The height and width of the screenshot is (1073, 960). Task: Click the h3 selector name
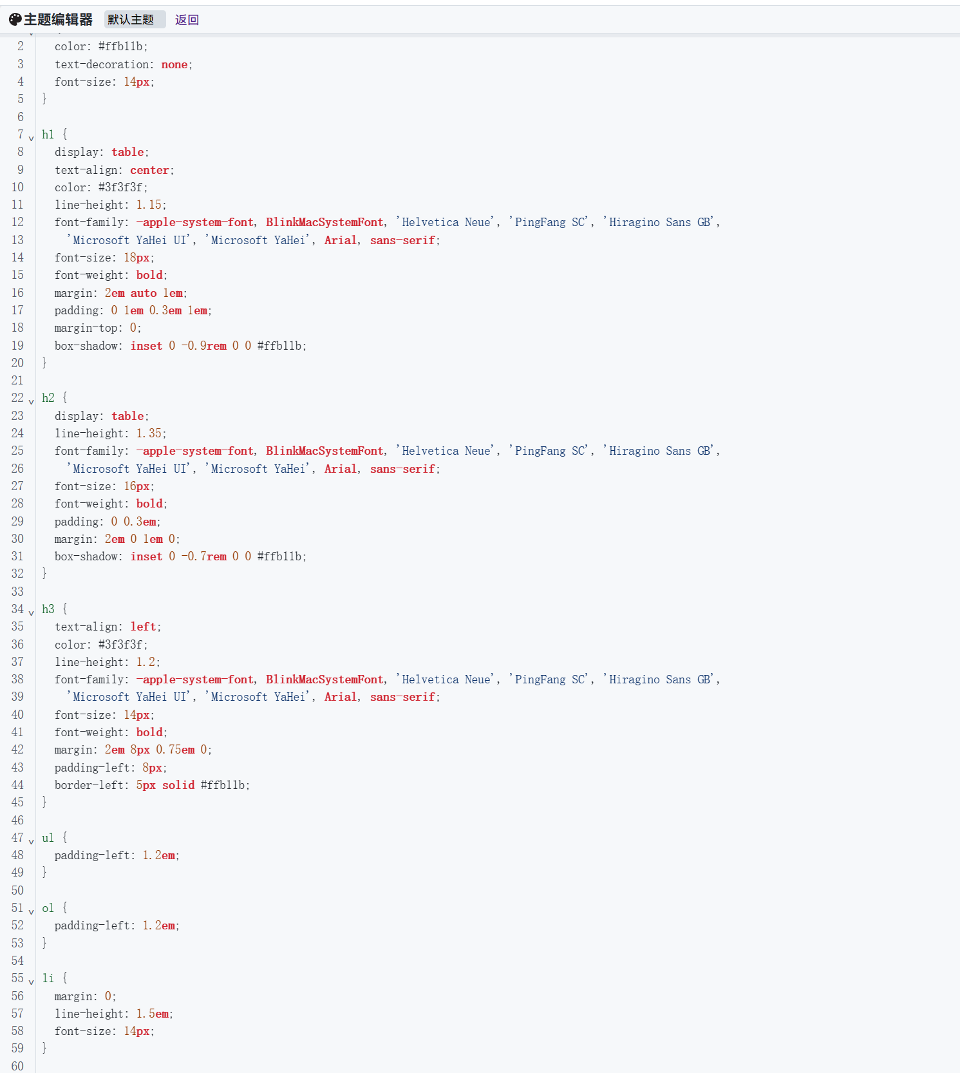tap(48, 609)
